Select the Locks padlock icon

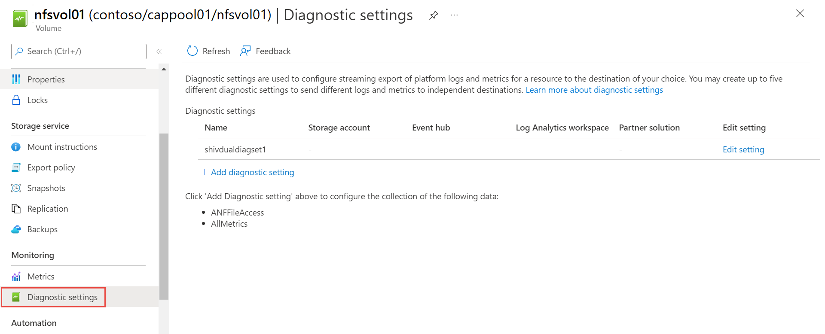coord(16,100)
